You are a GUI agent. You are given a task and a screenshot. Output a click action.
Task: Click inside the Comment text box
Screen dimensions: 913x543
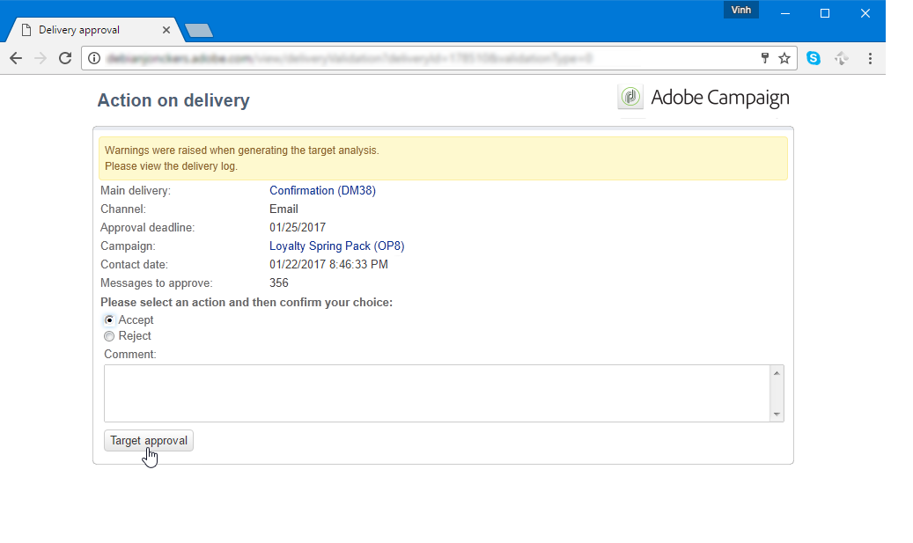pyautogui.click(x=436, y=393)
